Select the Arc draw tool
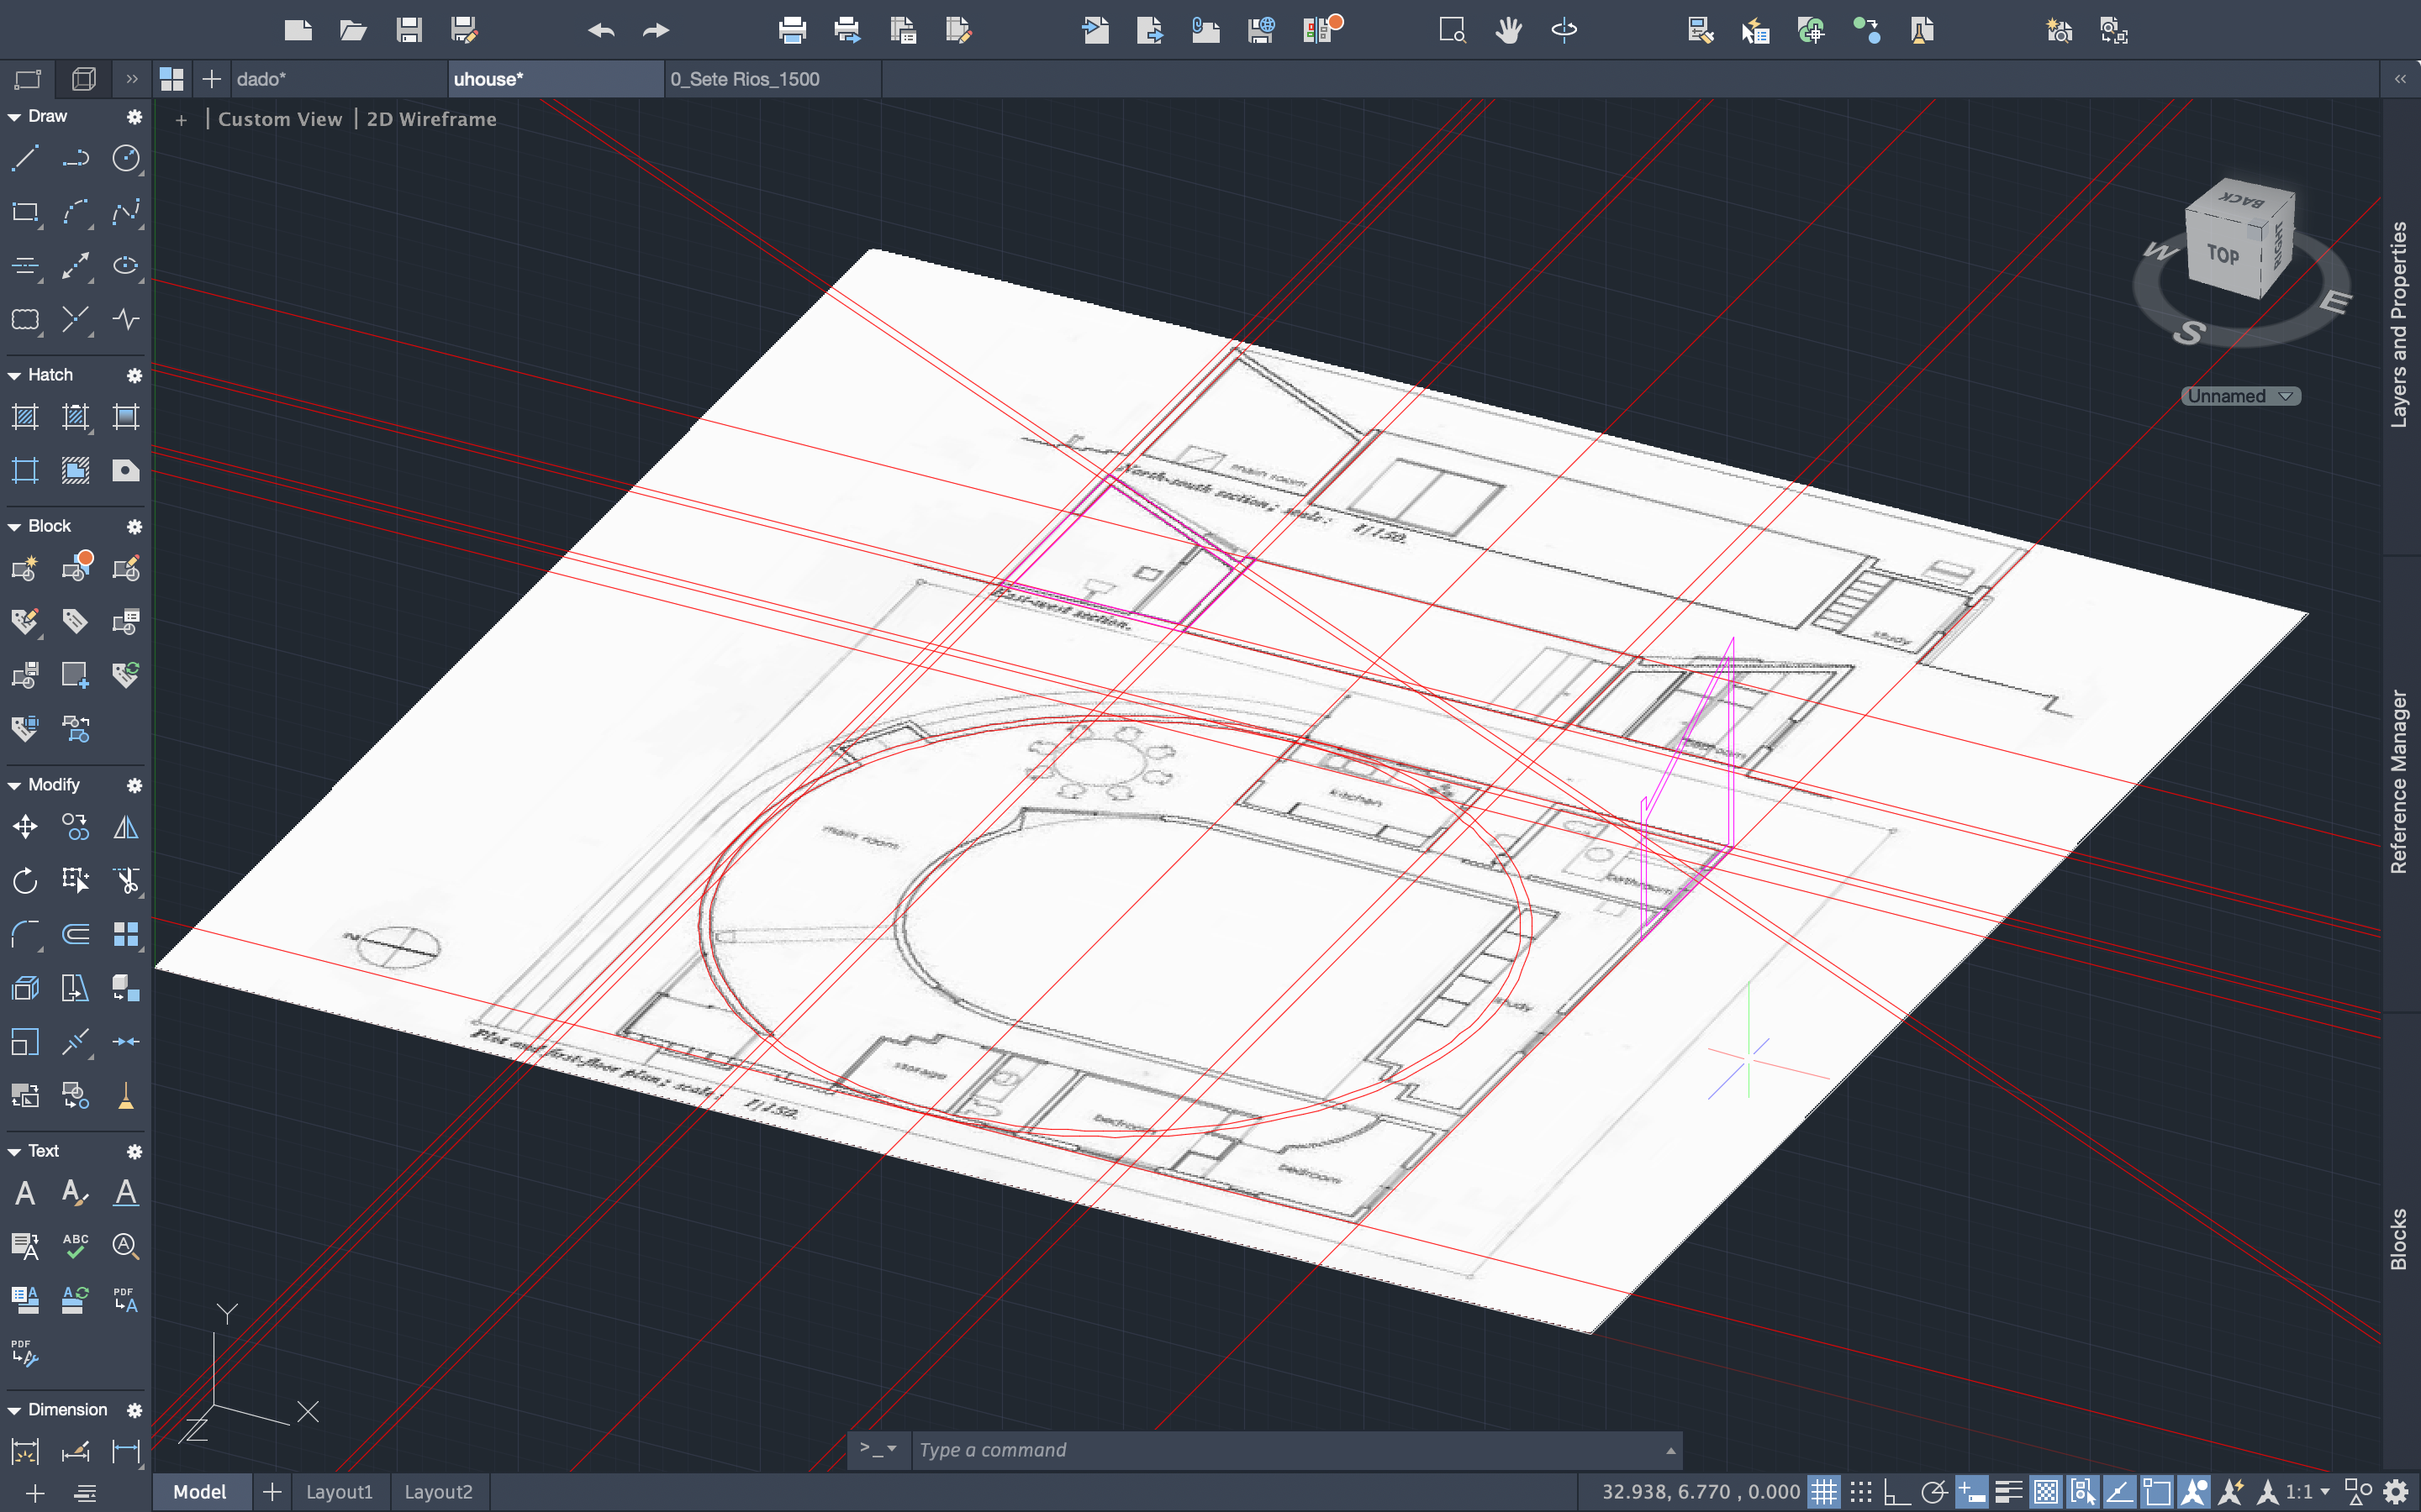This screenshot has height=1512, width=2421. point(76,212)
